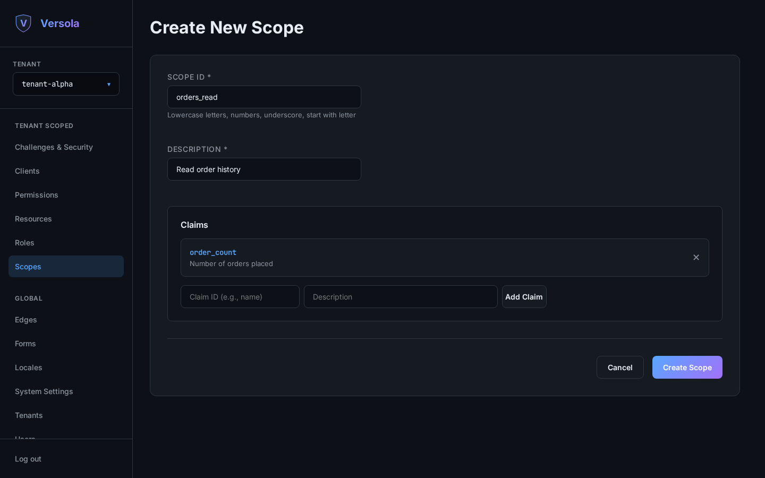Click the Versola brand name

tap(60, 23)
